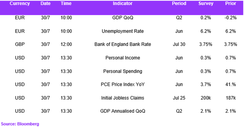Image resolution: width=244 pixels, height=127 pixels.
Task: Select the 41.% prior value cell
Action: (x=231, y=85)
